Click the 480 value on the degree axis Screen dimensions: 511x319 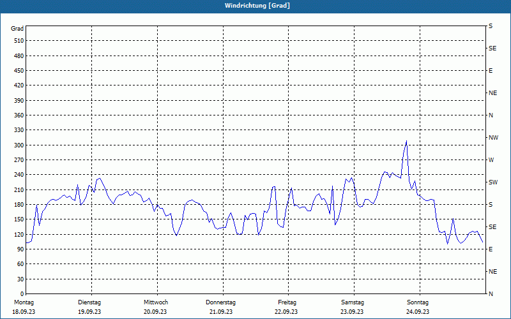click(x=19, y=56)
